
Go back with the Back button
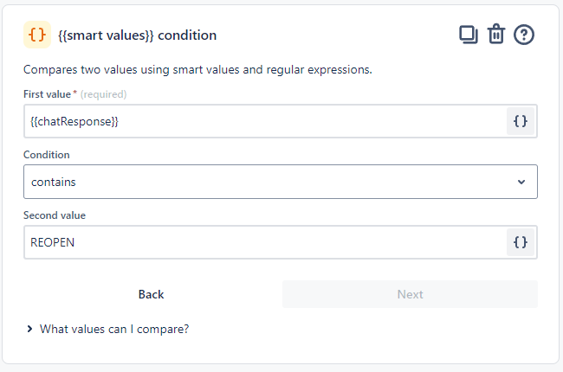click(151, 294)
